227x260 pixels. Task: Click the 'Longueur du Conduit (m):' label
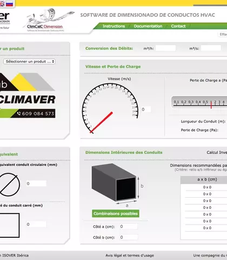pos(203,121)
